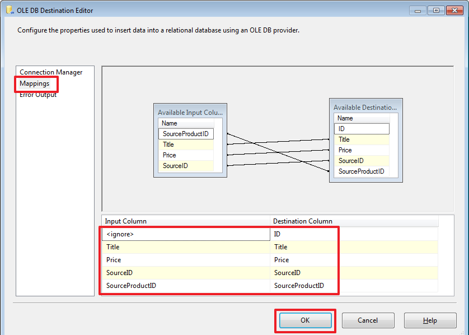Open the Title row input column selector

[185, 247]
